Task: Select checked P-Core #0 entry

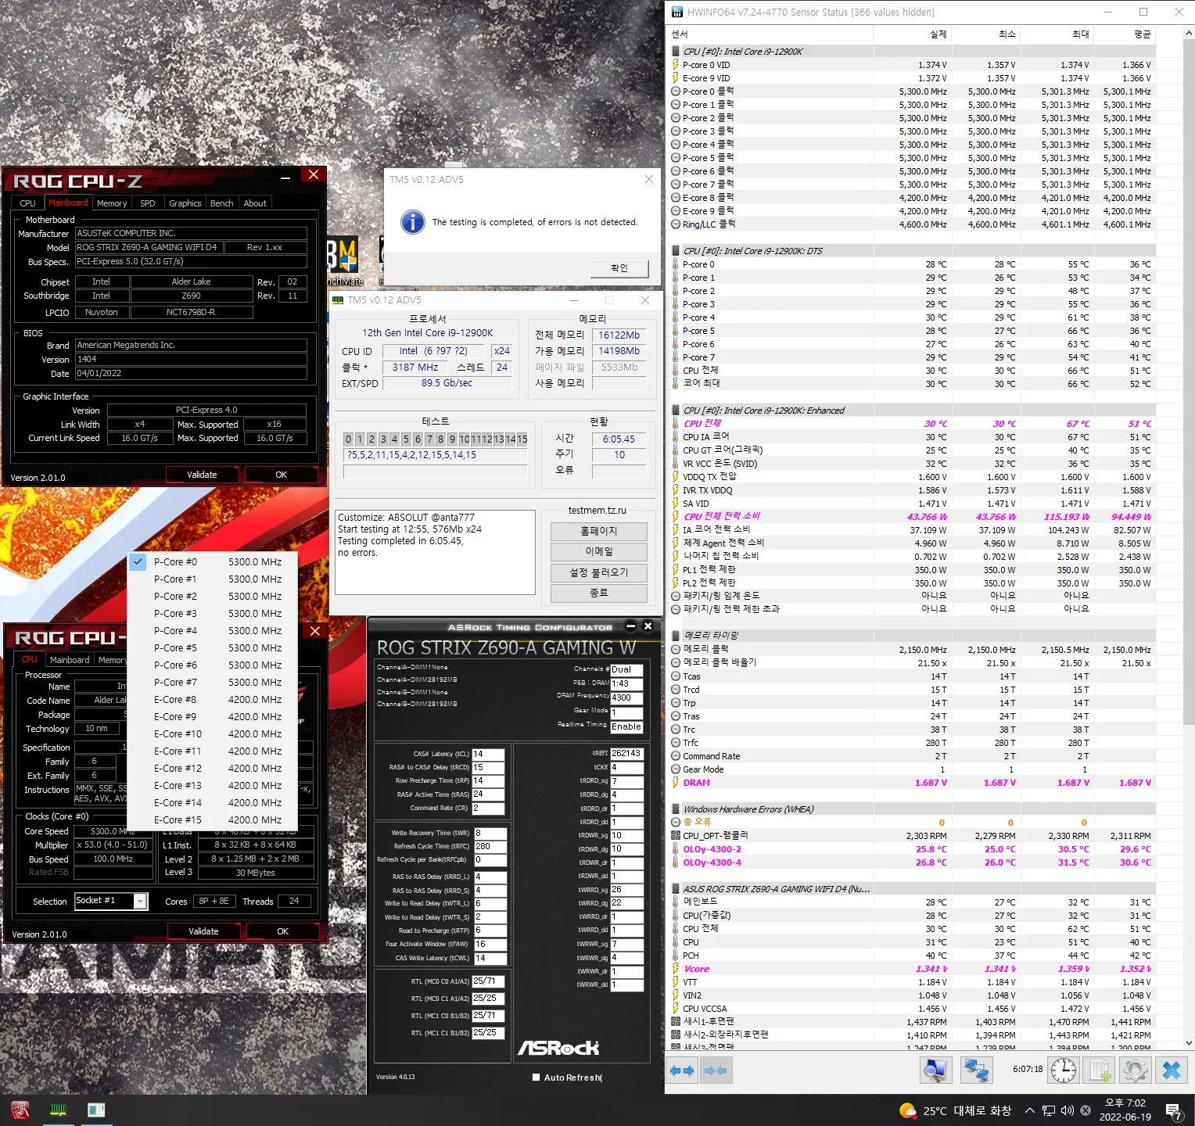Action: [213, 561]
